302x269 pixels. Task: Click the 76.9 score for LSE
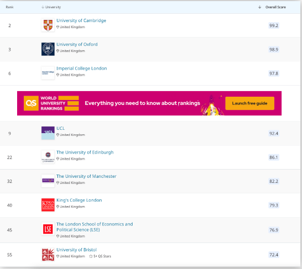click(x=274, y=230)
